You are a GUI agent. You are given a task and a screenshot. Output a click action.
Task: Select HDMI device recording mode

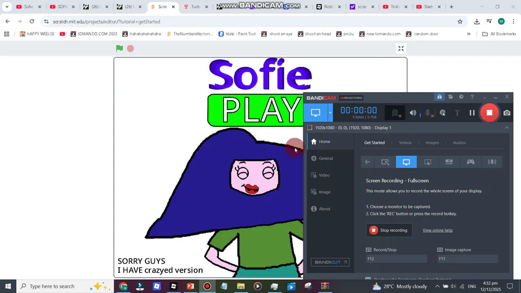point(449,162)
